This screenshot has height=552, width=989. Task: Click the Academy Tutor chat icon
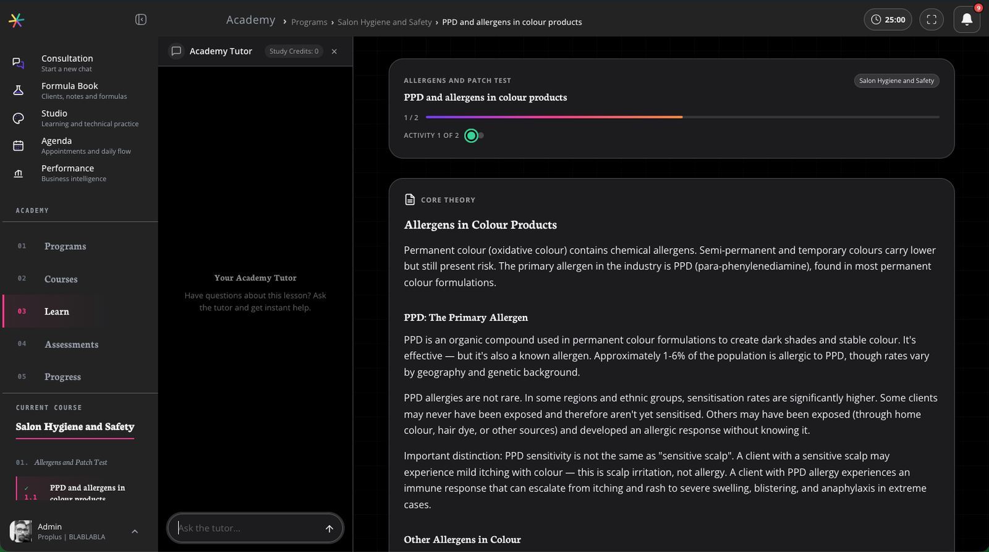[176, 51]
